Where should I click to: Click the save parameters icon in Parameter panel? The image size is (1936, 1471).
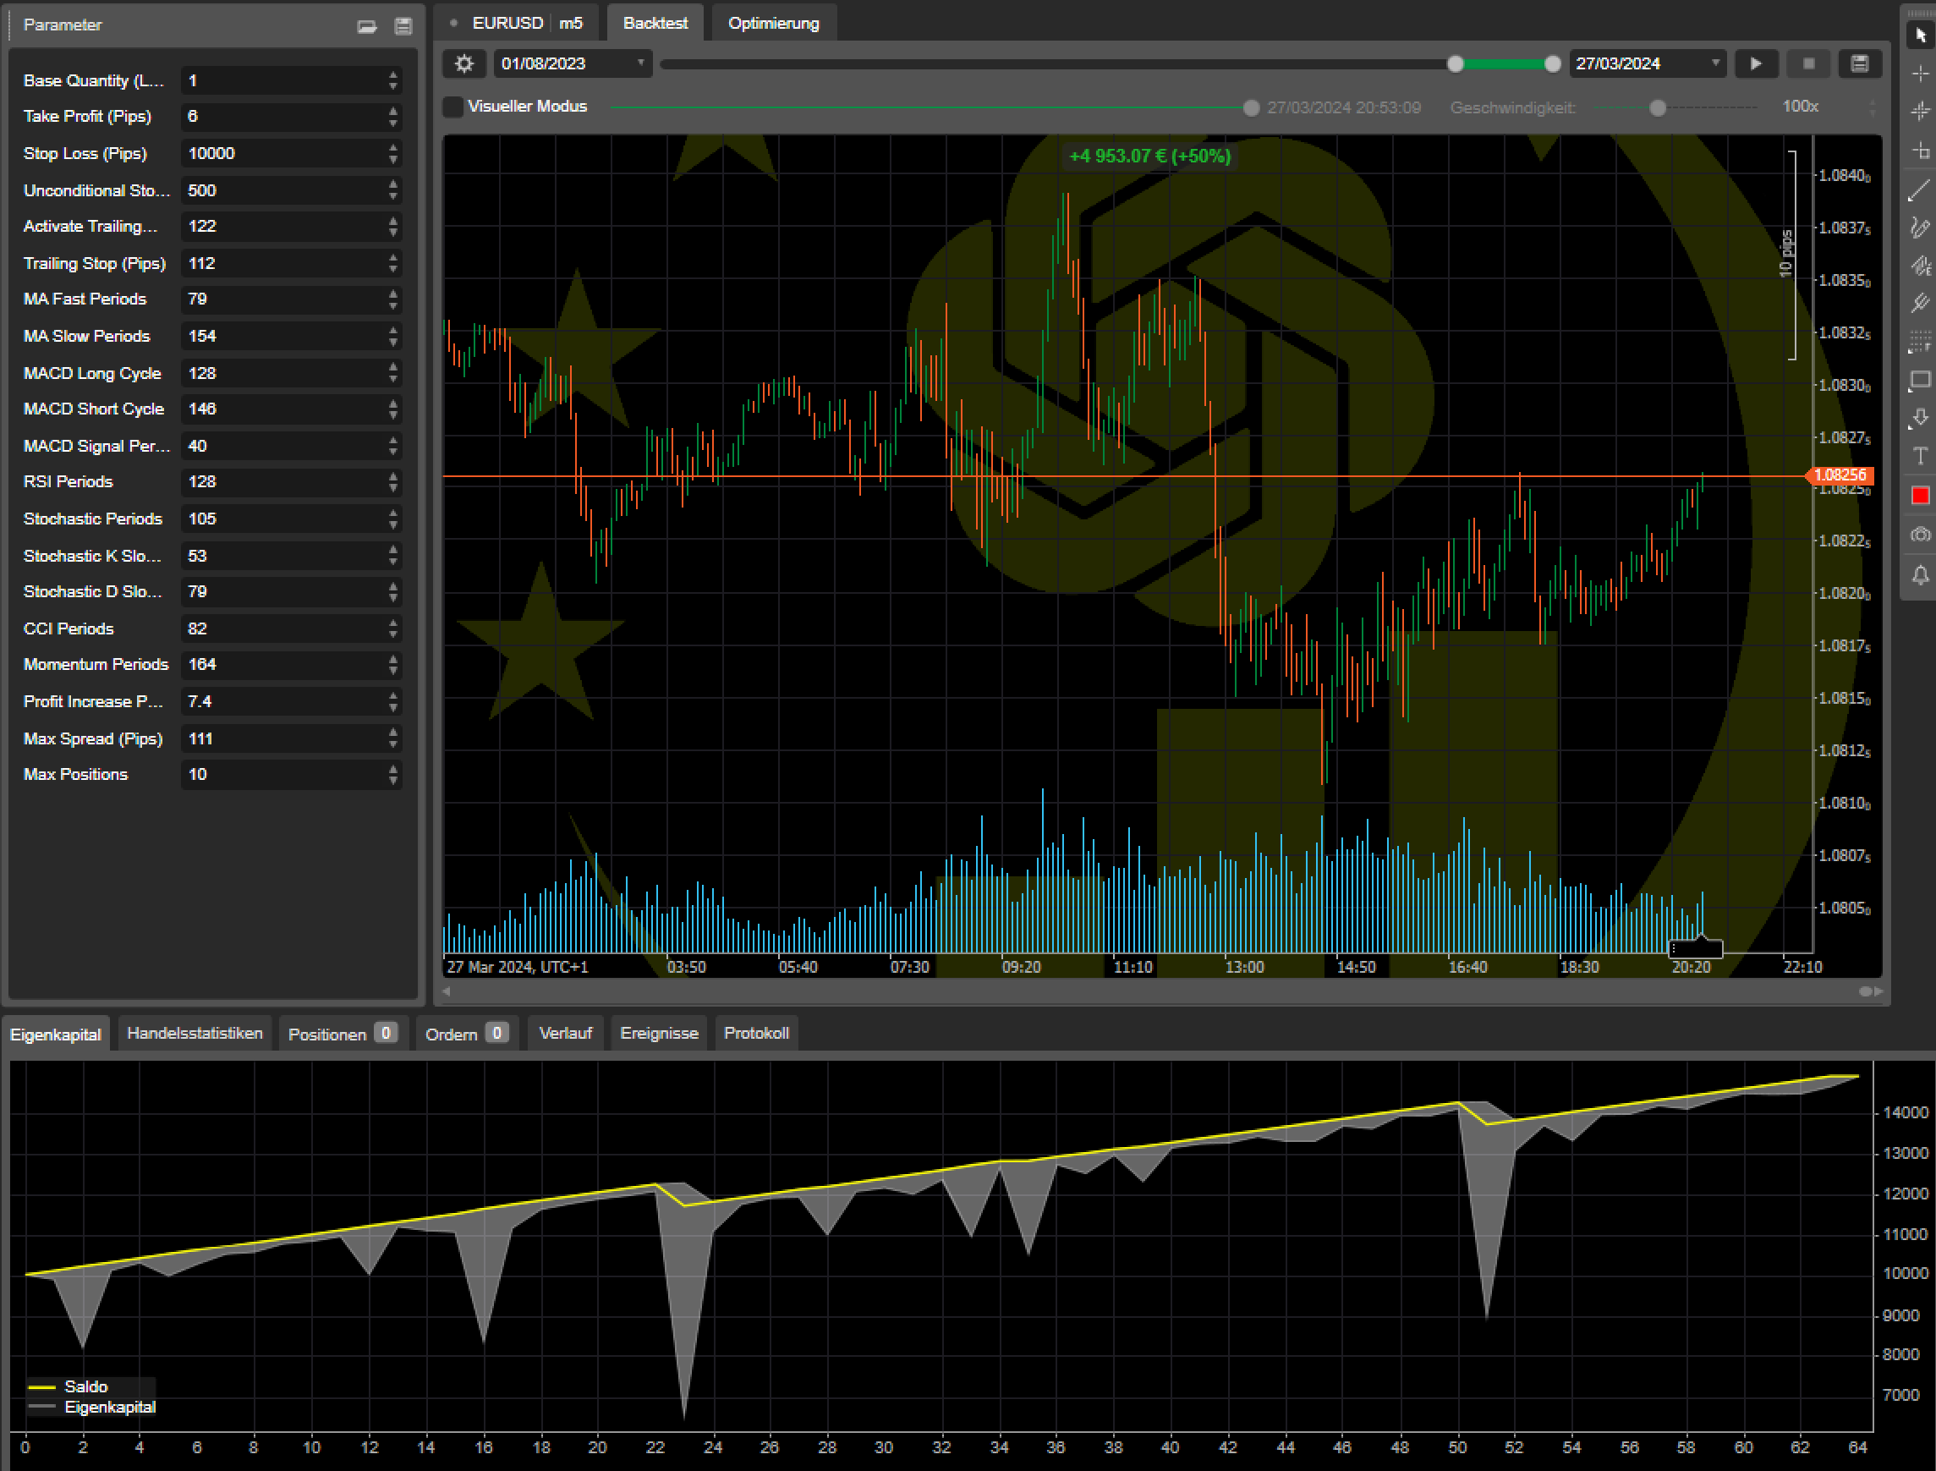(403, 26)
